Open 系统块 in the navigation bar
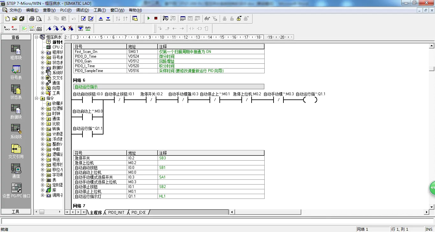The image size is (435, 232). (x=16, y=132)
